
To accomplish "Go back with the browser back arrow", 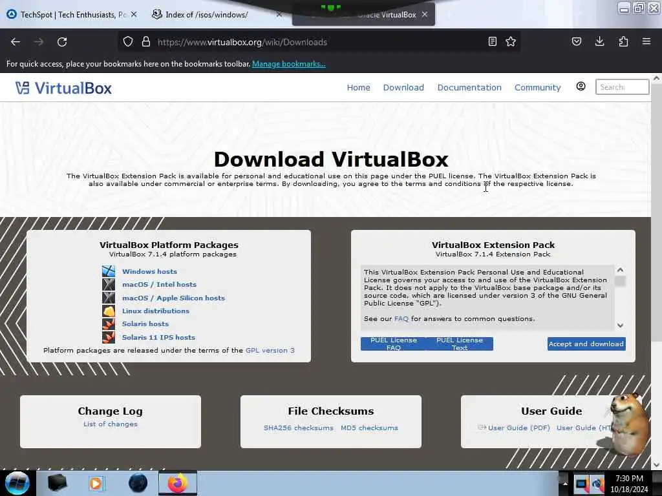I will [16, 42].
